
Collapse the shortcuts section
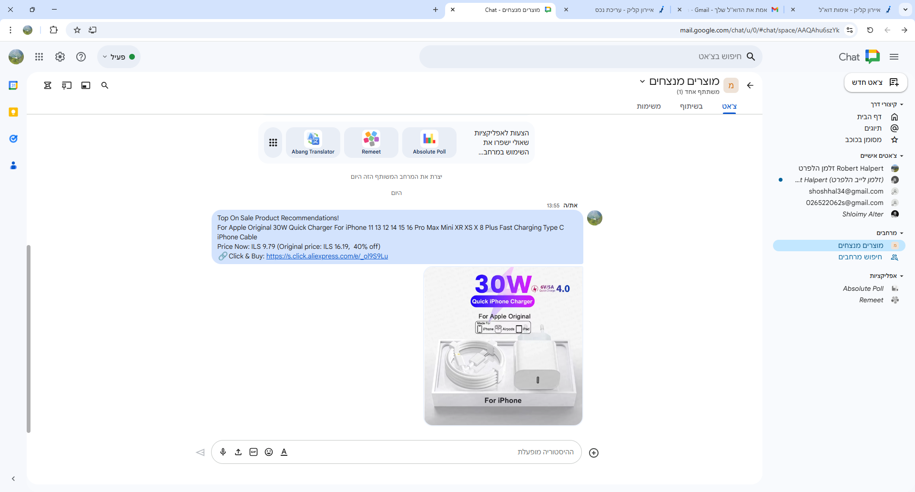point(902,104)
